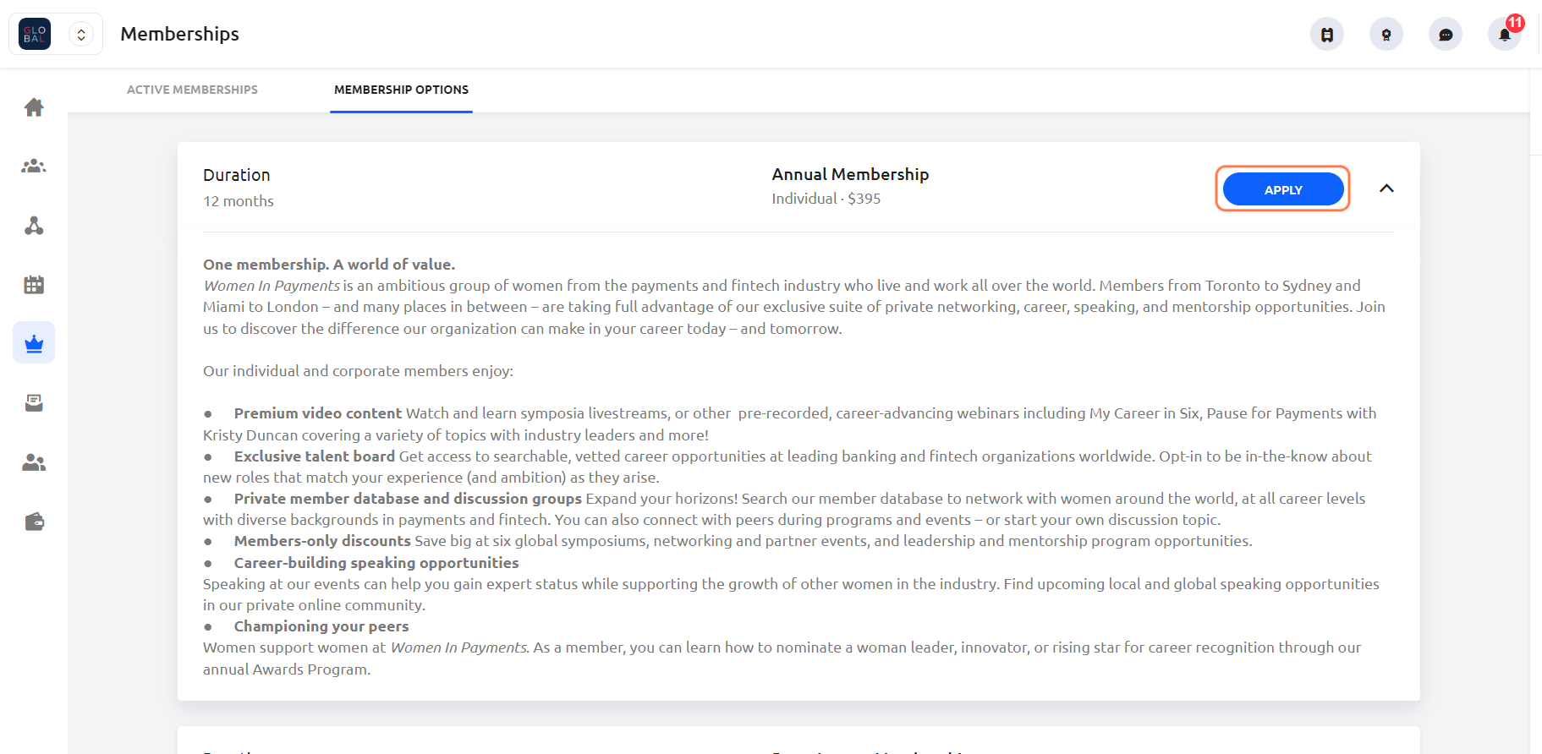Open the two-person contacts sidebar icon
This screenshot has width=1542, height=754.
34,462
